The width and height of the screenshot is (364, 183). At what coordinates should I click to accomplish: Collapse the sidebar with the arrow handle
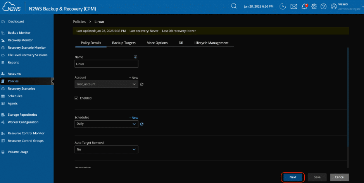52,81
